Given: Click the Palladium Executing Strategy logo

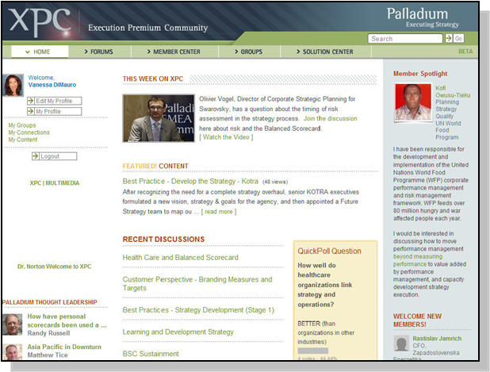Looking at the screenshot, I should click(x=423, y=17).
